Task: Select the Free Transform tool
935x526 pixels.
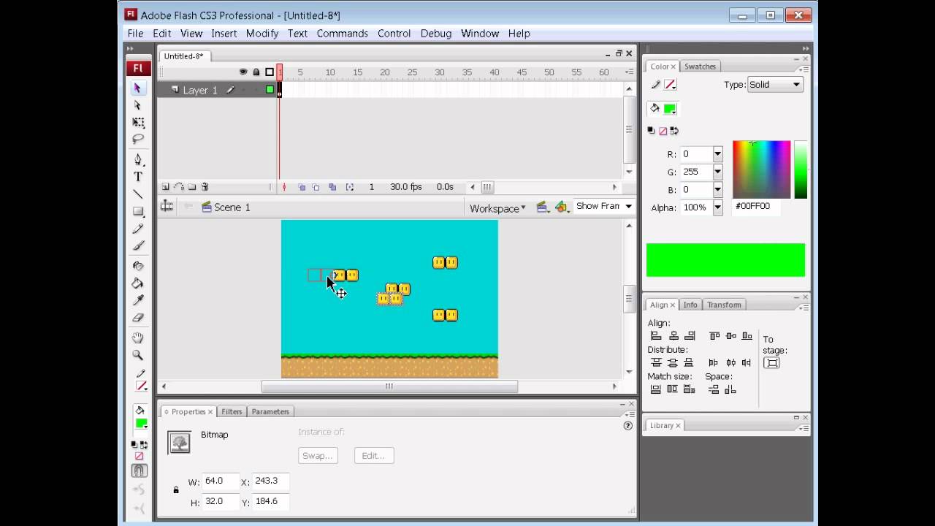Action: pyautogui.click(x=138, y=122)
